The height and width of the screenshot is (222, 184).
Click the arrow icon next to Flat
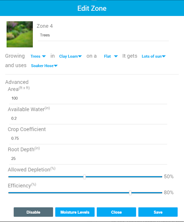pyautogui.click(x=116, y=56)
